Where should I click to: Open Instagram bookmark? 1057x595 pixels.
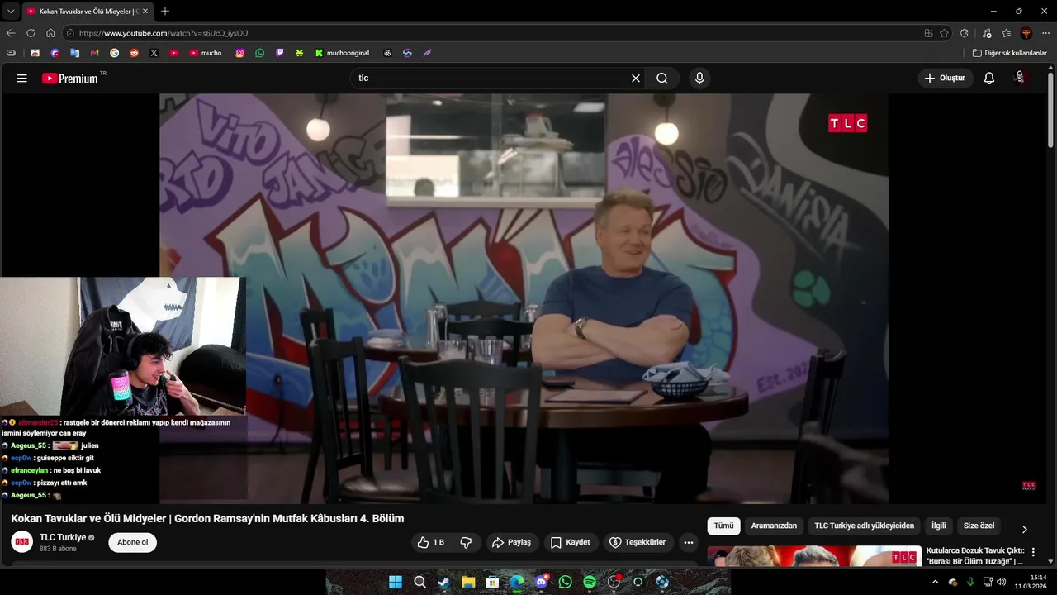239,53
